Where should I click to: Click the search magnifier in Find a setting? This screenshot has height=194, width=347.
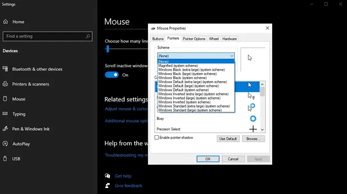[88, 36]
